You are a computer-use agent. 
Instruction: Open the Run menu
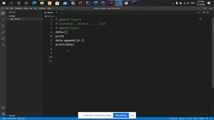pyautogui.click(x=35, y=8)
